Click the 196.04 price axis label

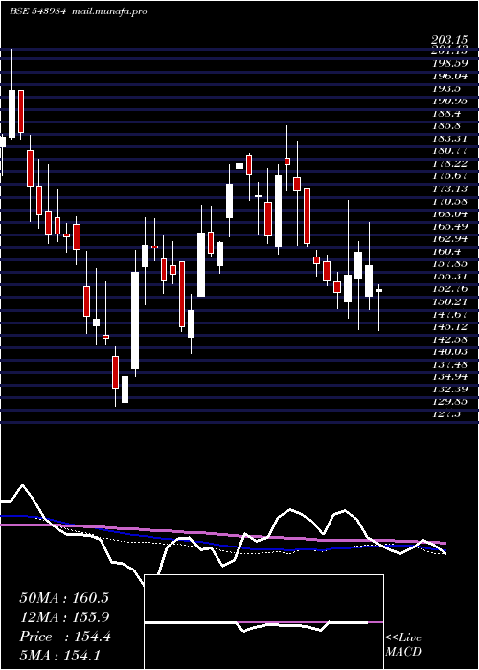point(449,76)
